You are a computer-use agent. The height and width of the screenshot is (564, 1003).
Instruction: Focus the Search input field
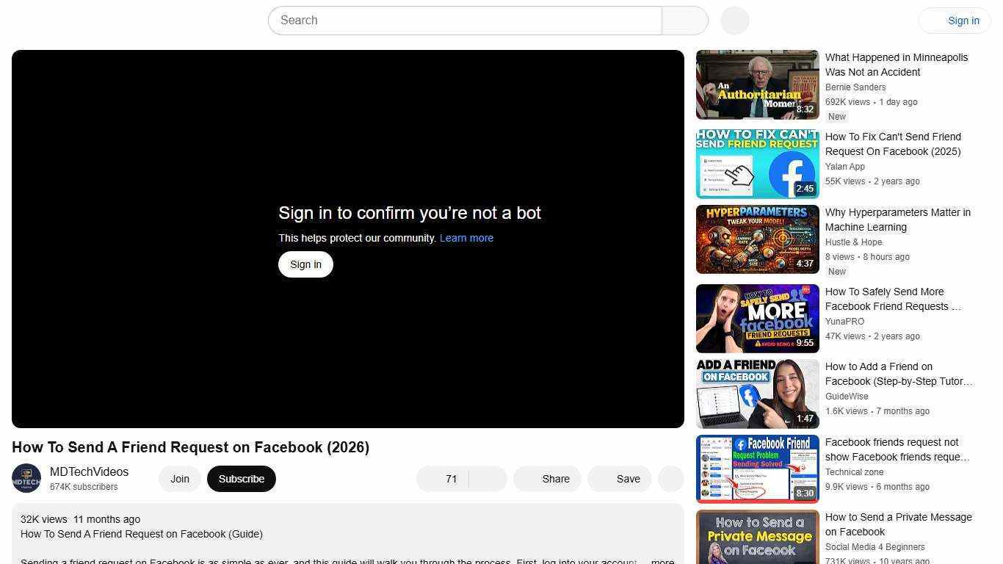465,20
